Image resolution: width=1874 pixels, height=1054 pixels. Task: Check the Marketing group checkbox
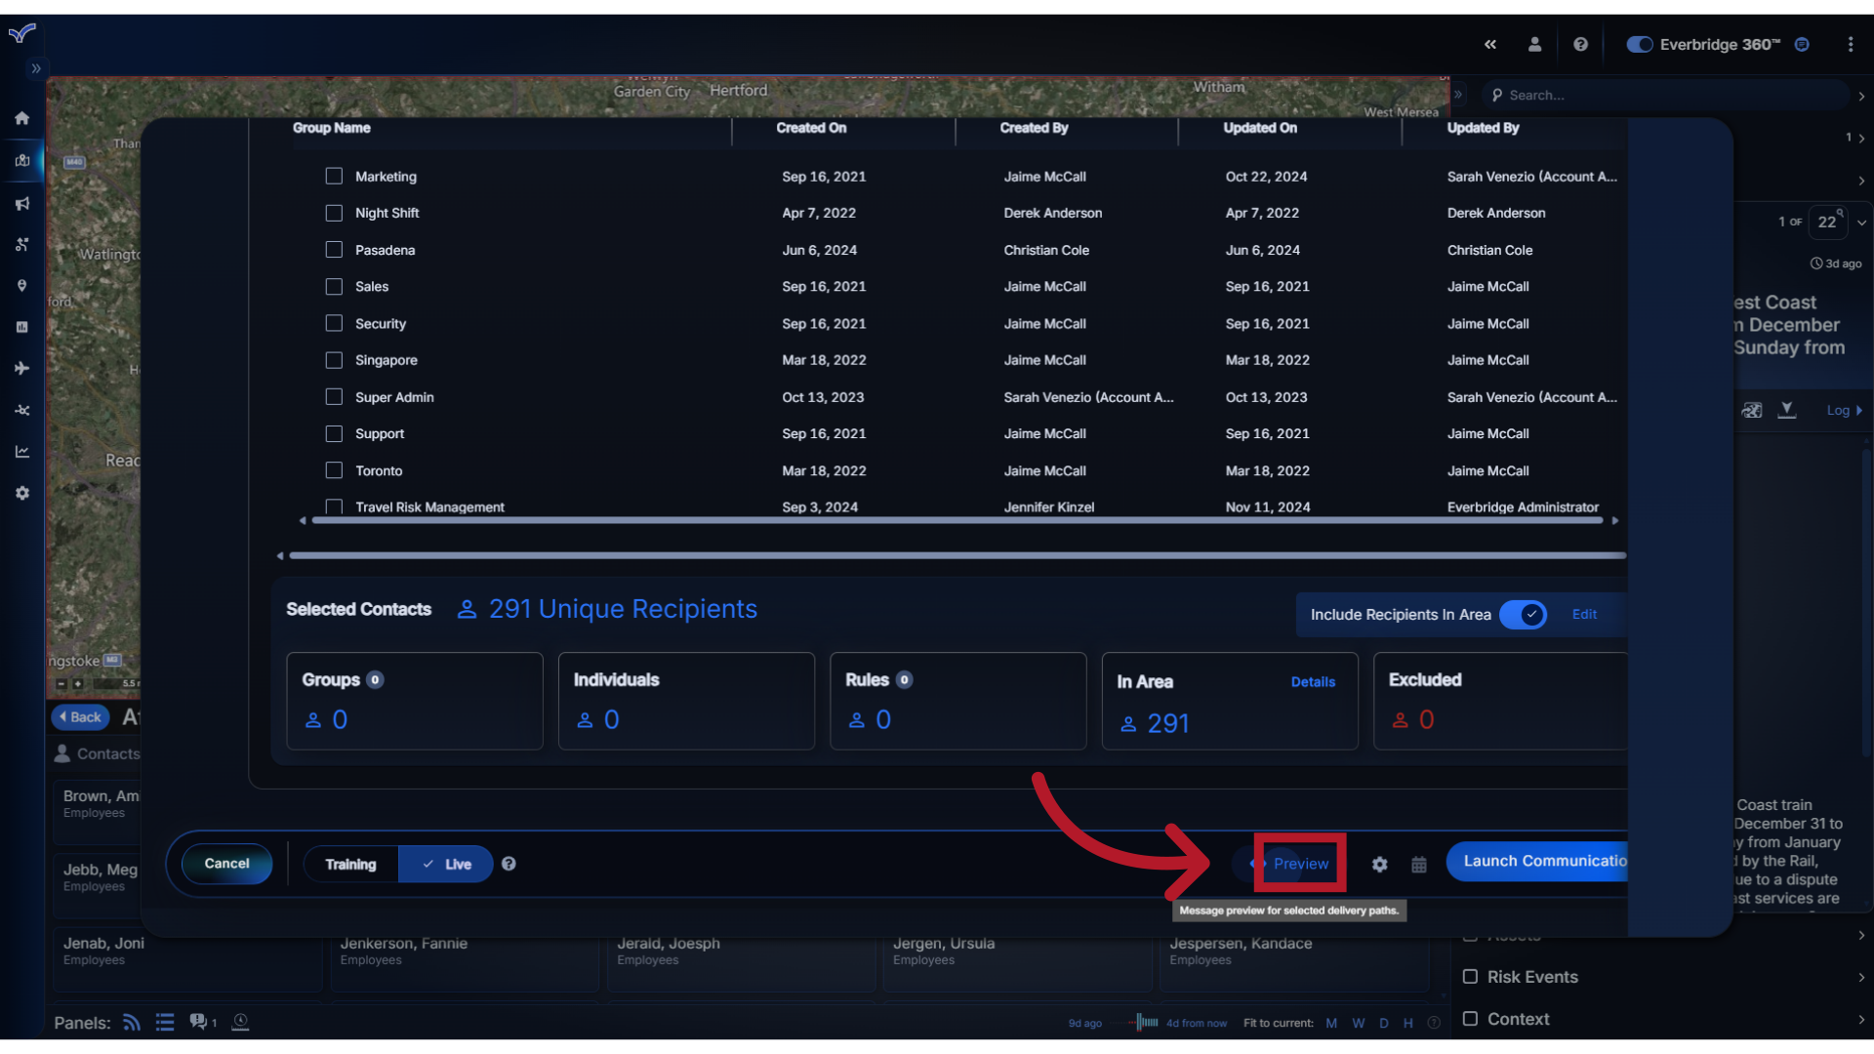tap(334, 176)
